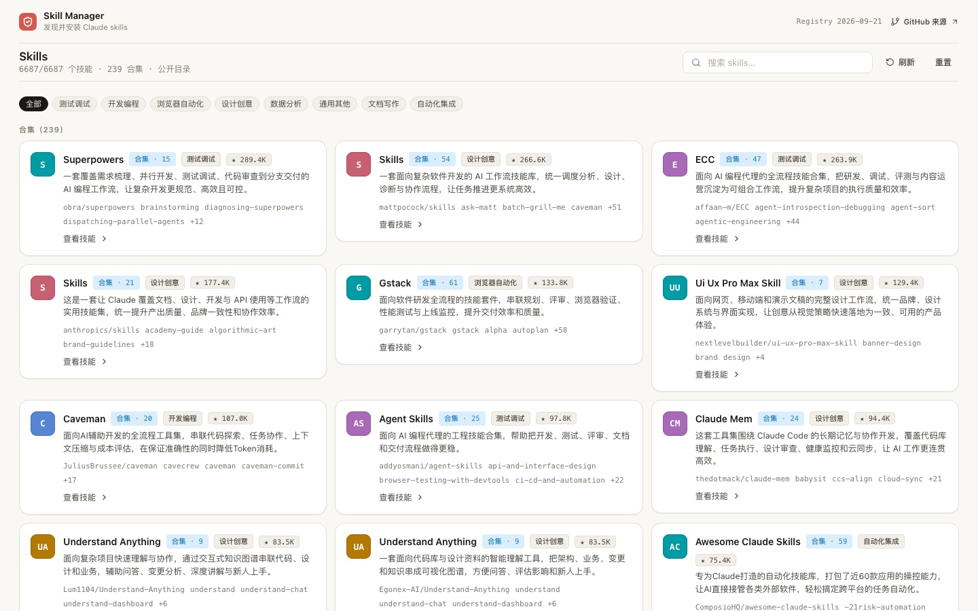
Task: Click the Superpowers card title
Action: (94, 160)
